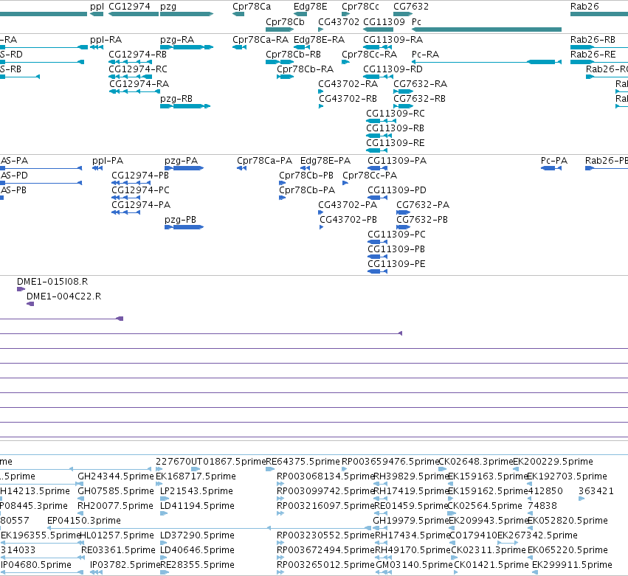This screenshot has height=576, width=628.
Task: Select the Rab26-RB transcript label
Action: coord(593,40)
